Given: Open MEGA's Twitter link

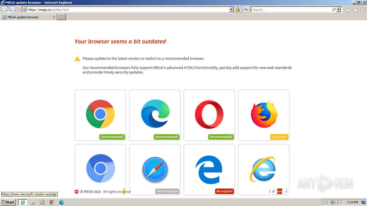Looking at the screenshot, I should tap(274, 191).
